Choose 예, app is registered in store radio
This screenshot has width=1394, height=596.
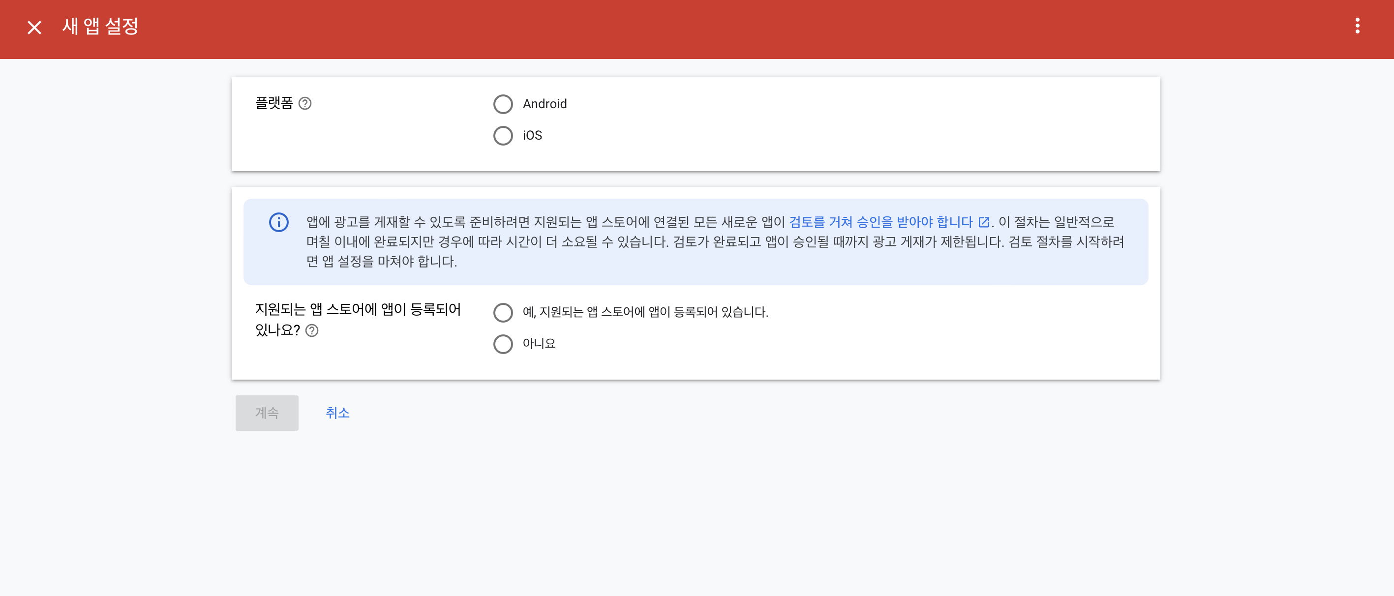(503, 312)
